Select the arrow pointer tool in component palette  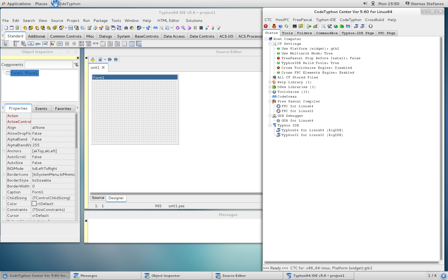[5, 44]
